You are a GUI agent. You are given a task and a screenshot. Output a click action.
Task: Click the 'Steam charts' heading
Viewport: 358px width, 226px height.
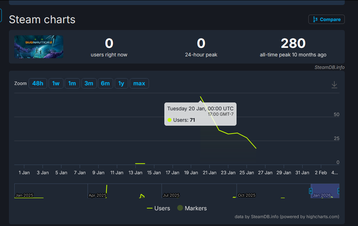coord(42,19)
